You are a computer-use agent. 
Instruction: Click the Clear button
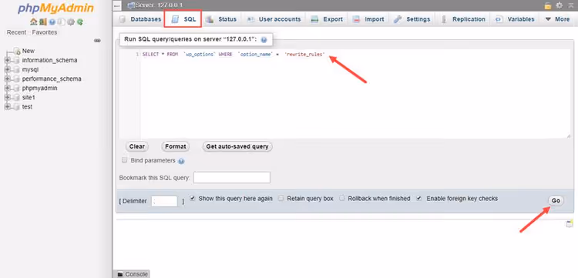tap(137, 146)
